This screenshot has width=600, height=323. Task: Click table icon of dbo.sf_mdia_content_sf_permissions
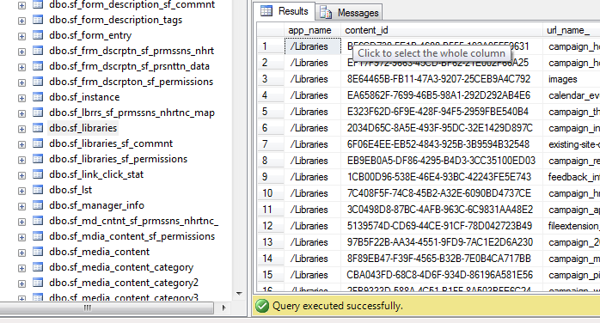click(38, 236)
